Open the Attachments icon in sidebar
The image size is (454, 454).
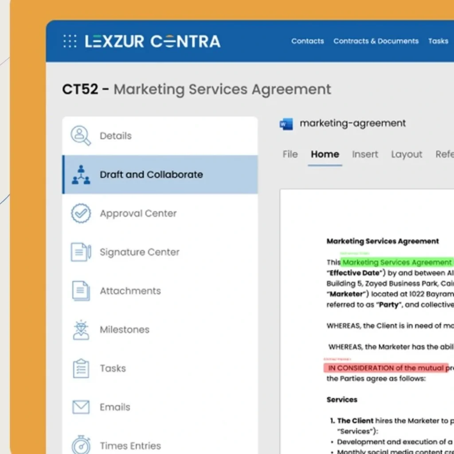(81, 291)
